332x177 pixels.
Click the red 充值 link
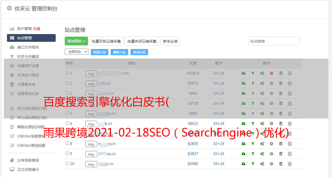click(36, 29)
